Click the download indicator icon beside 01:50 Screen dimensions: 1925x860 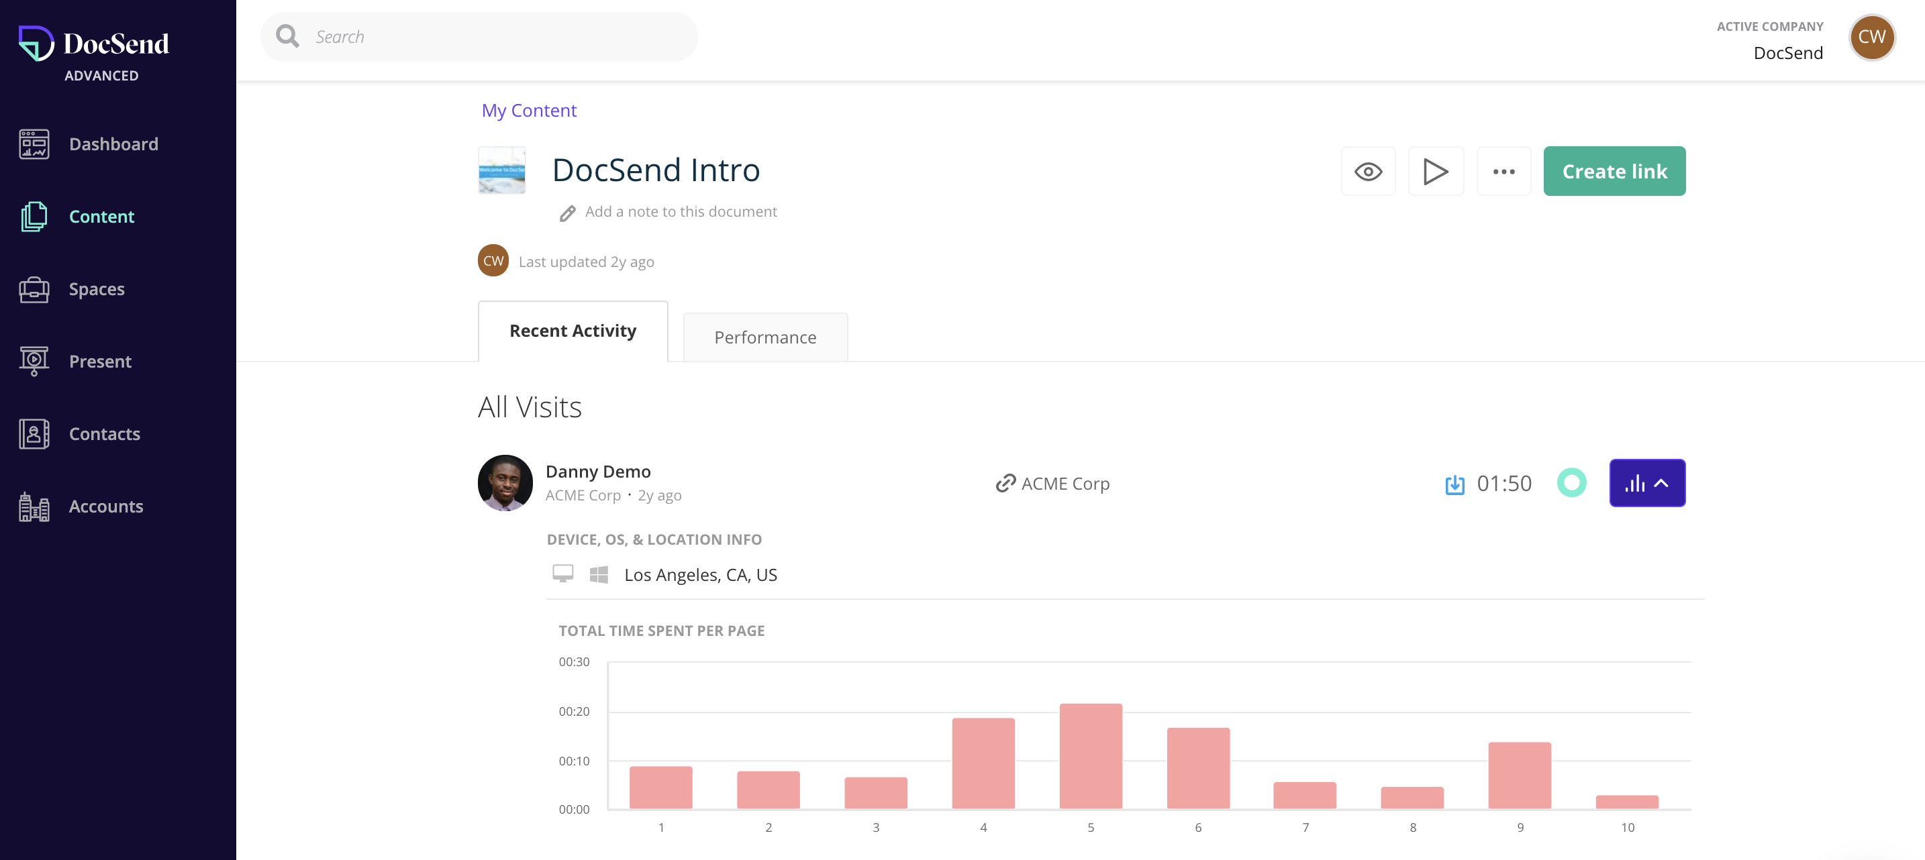point(1454,484)
